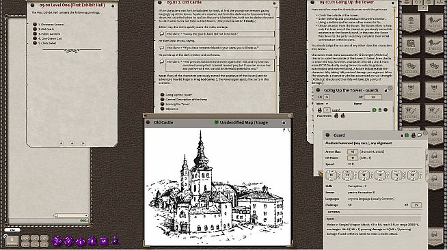The height and width of the screenshot is (250, 447).
Task: Open the Classes sidebar panel
Action: pos(435,136)
